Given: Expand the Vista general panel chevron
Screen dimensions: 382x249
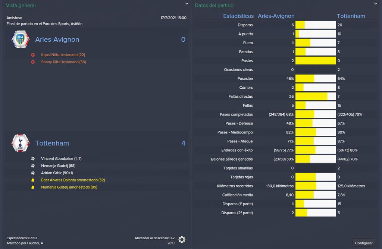Looking at the screenshot, I should point(187,4).
